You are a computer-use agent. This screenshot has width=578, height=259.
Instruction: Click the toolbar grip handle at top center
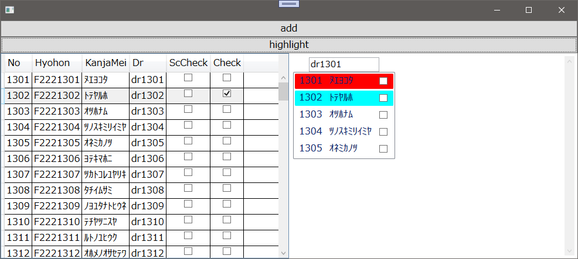(289, 4)
